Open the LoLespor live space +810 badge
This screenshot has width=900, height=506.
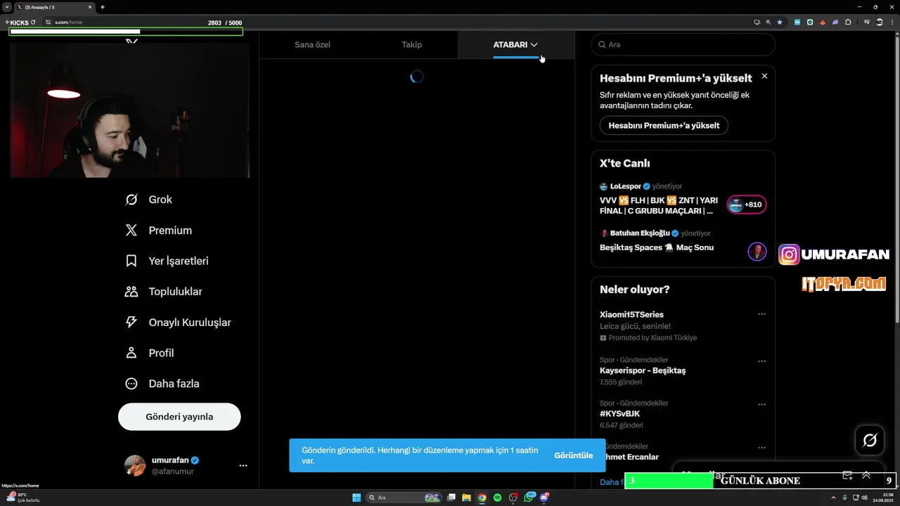pos(747,205)
